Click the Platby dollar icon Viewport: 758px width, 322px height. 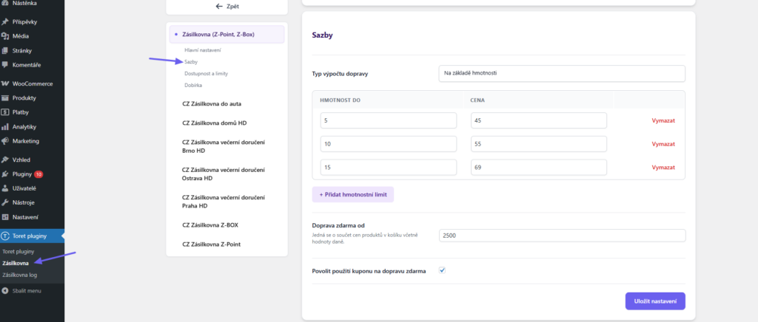pyautogui.click(x=5, y=112)
